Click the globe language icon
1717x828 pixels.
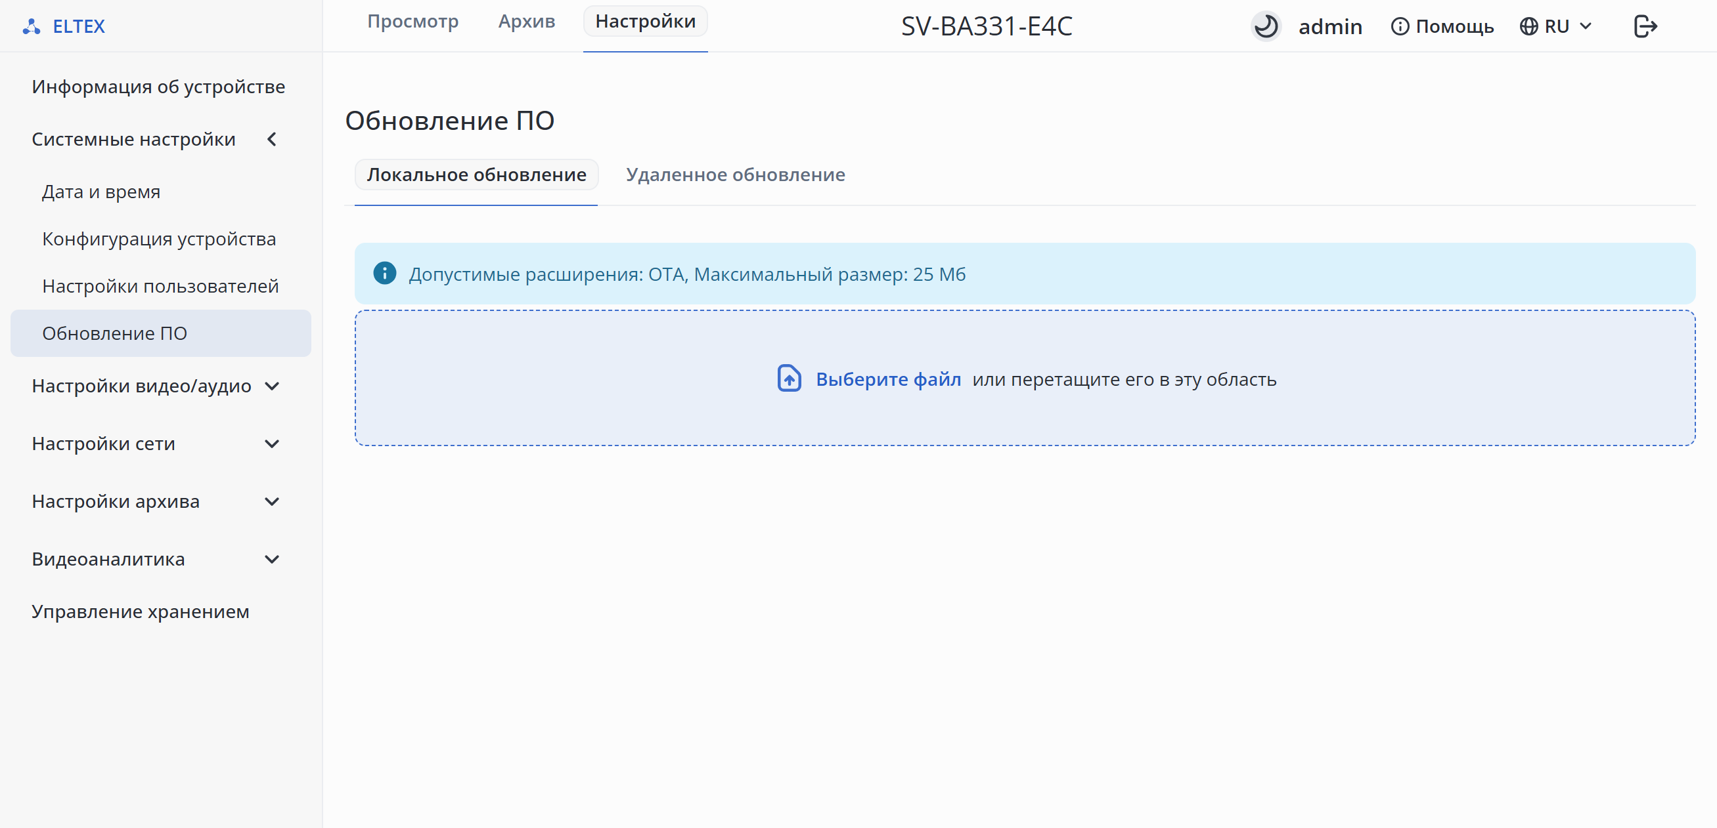pos(1528,27)
